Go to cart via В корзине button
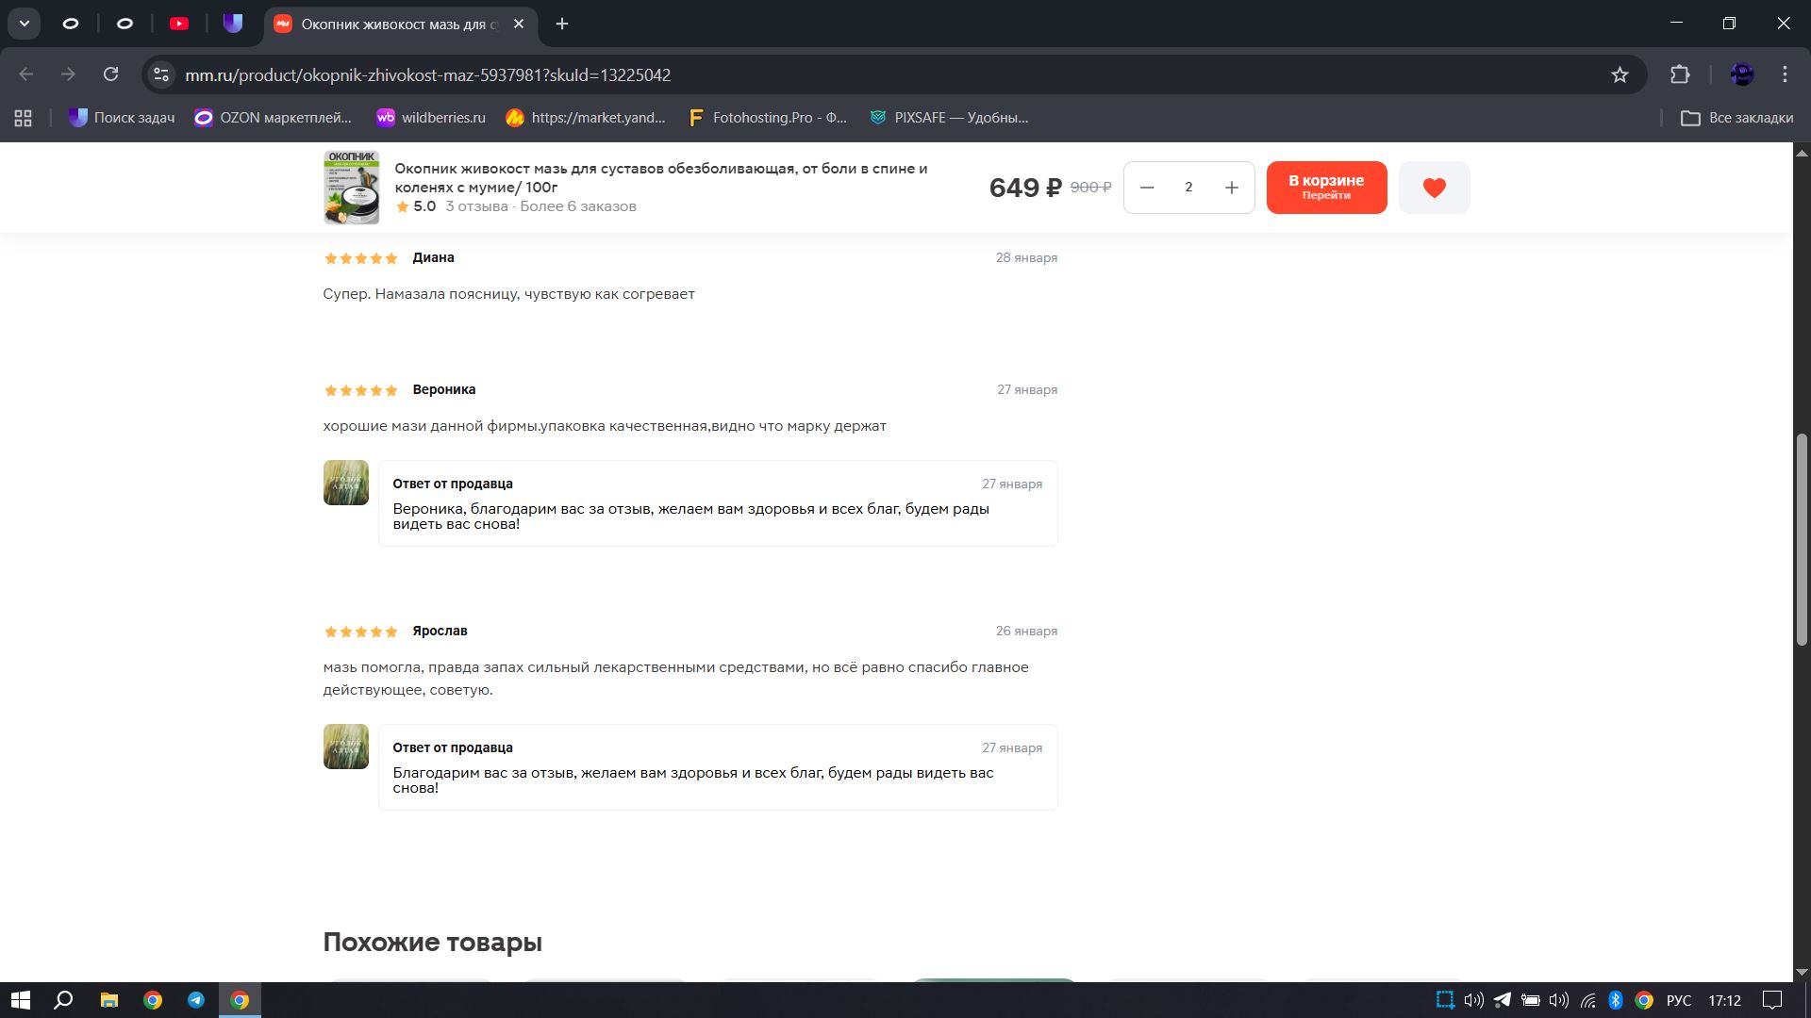The width and height of the screenshot is (1811, 1018). point(1325,187)
